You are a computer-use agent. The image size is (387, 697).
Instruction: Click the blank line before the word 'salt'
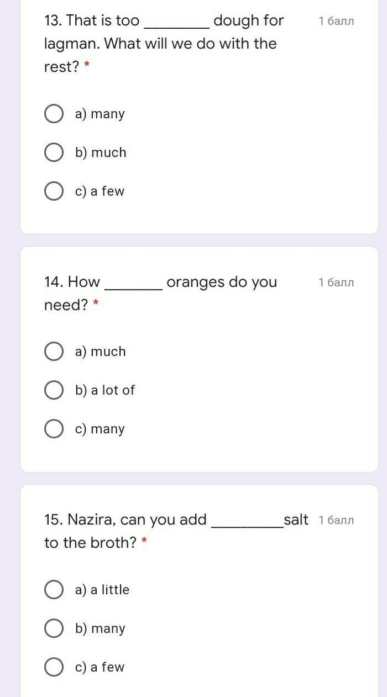click(247, 525)
